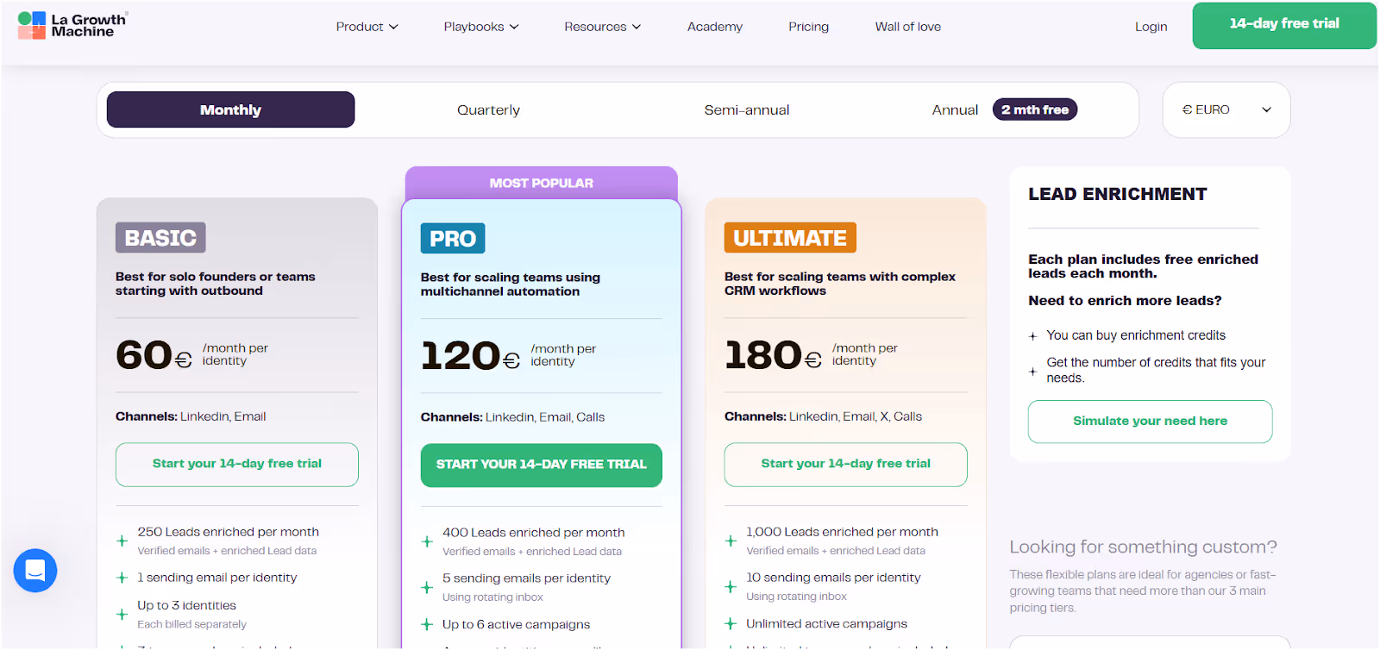Image resolution: width=1380 pixels, height=650 pixels.
Task: Click 'Best for solo founders' description
Action: pyautogui.click(x=215, y=284)
